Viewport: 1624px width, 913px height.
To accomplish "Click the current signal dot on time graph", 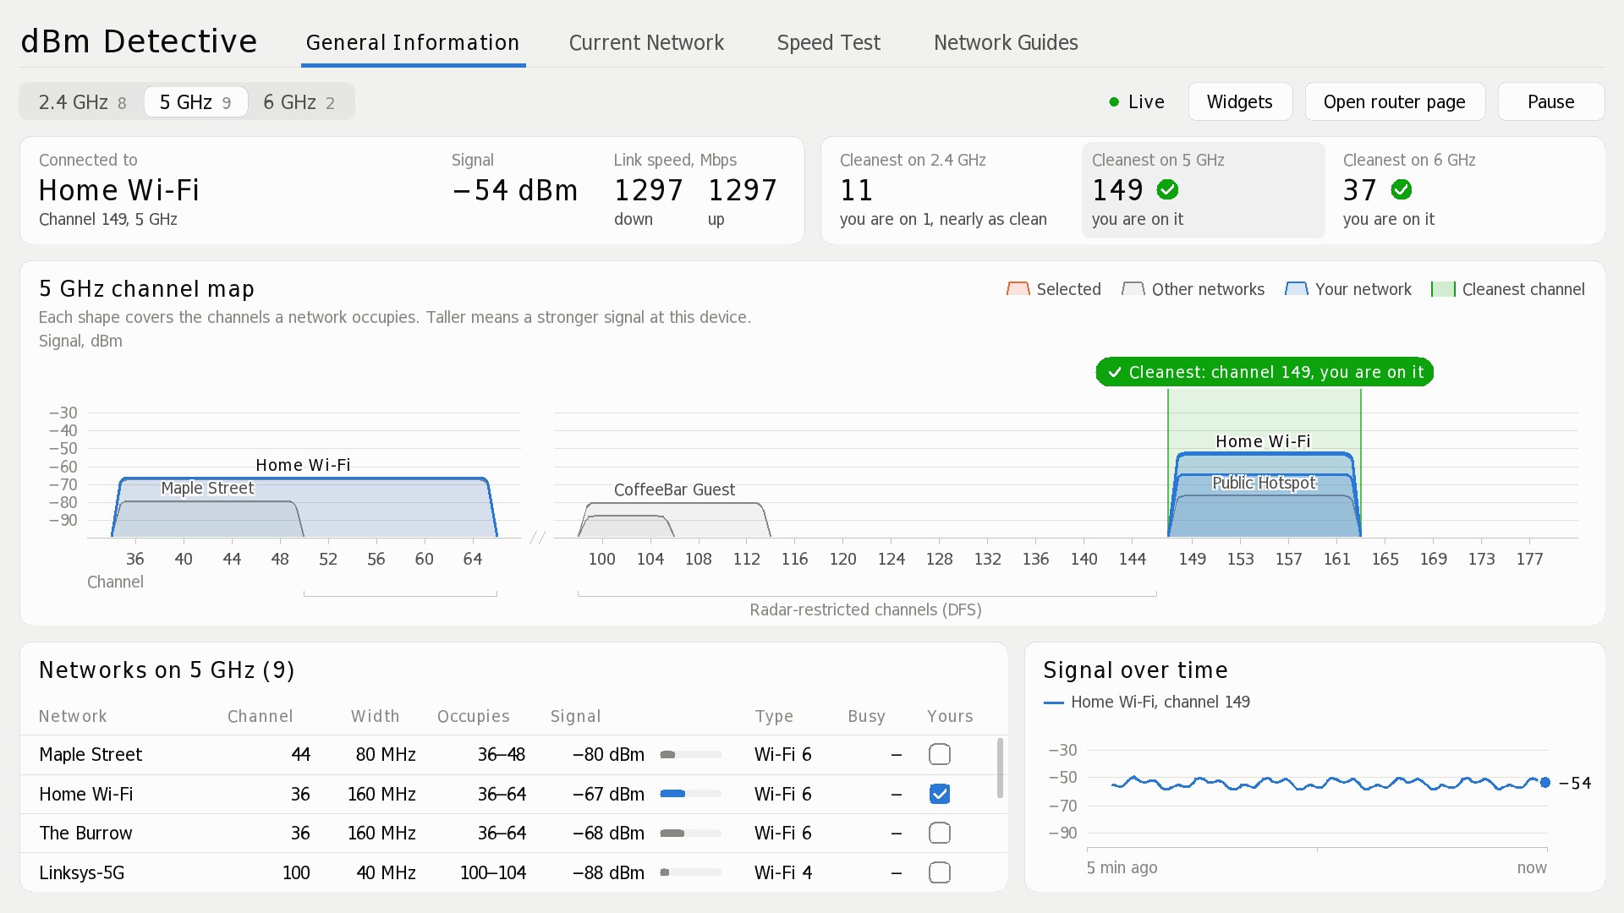I will (1545, 783).
